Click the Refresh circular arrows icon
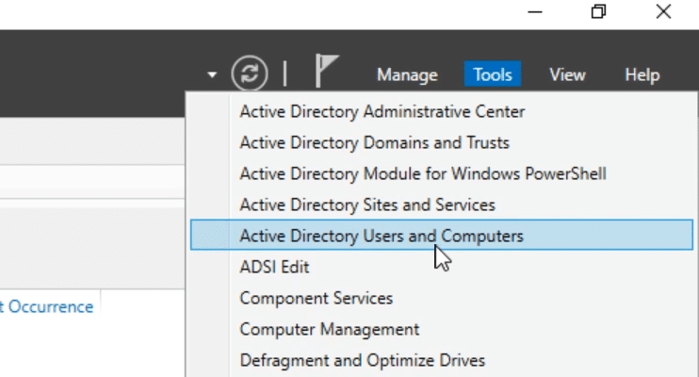The width and height of the screenshot is (699, 377). [x=250, y=74]
